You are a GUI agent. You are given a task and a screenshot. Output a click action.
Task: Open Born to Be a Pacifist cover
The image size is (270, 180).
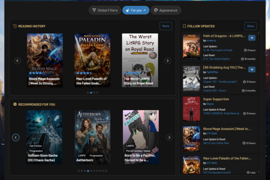point(141,137)
